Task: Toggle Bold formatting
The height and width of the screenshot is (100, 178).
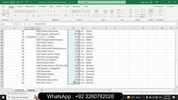Action: tap(15, 16)
